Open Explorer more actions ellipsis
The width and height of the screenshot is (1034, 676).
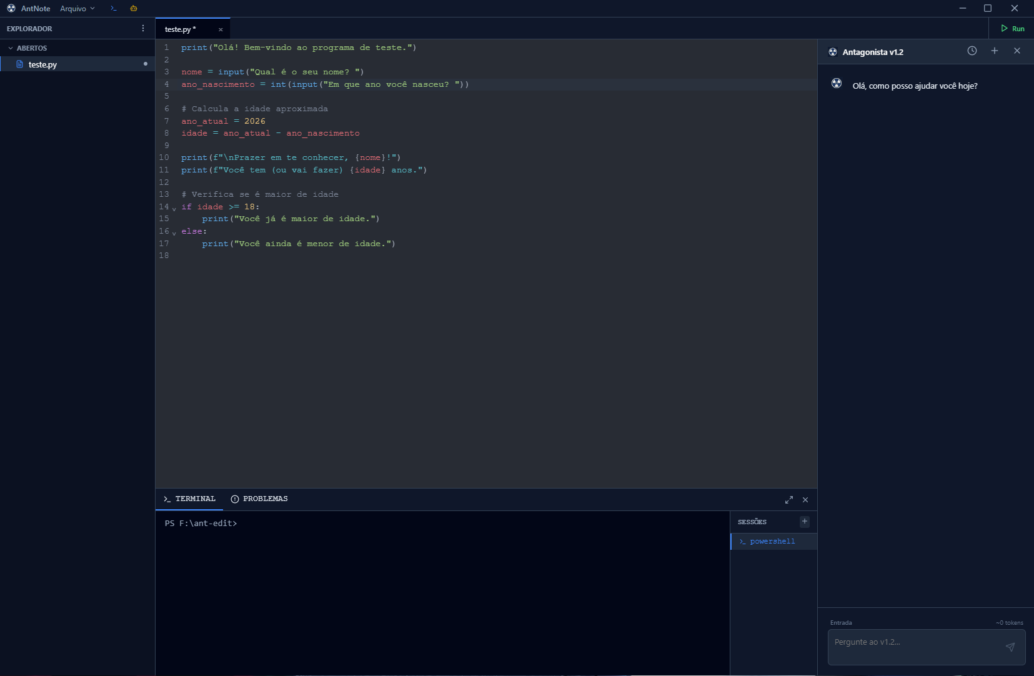tap(143, 28)
